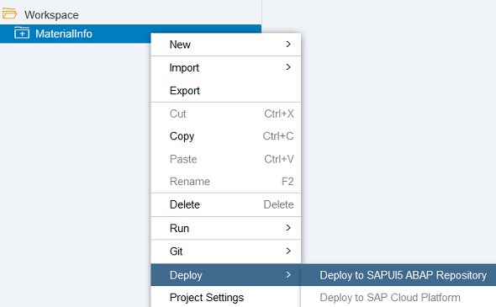The height and width of the screenshot is (307, 496).
Task: Choose Export from the context menu
Action: pyautogui.click(x=226, y=91)
